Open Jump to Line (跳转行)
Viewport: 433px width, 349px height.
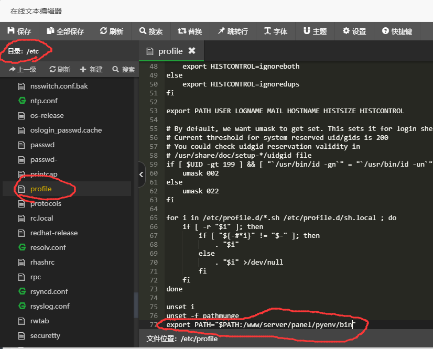coord(233,31)
